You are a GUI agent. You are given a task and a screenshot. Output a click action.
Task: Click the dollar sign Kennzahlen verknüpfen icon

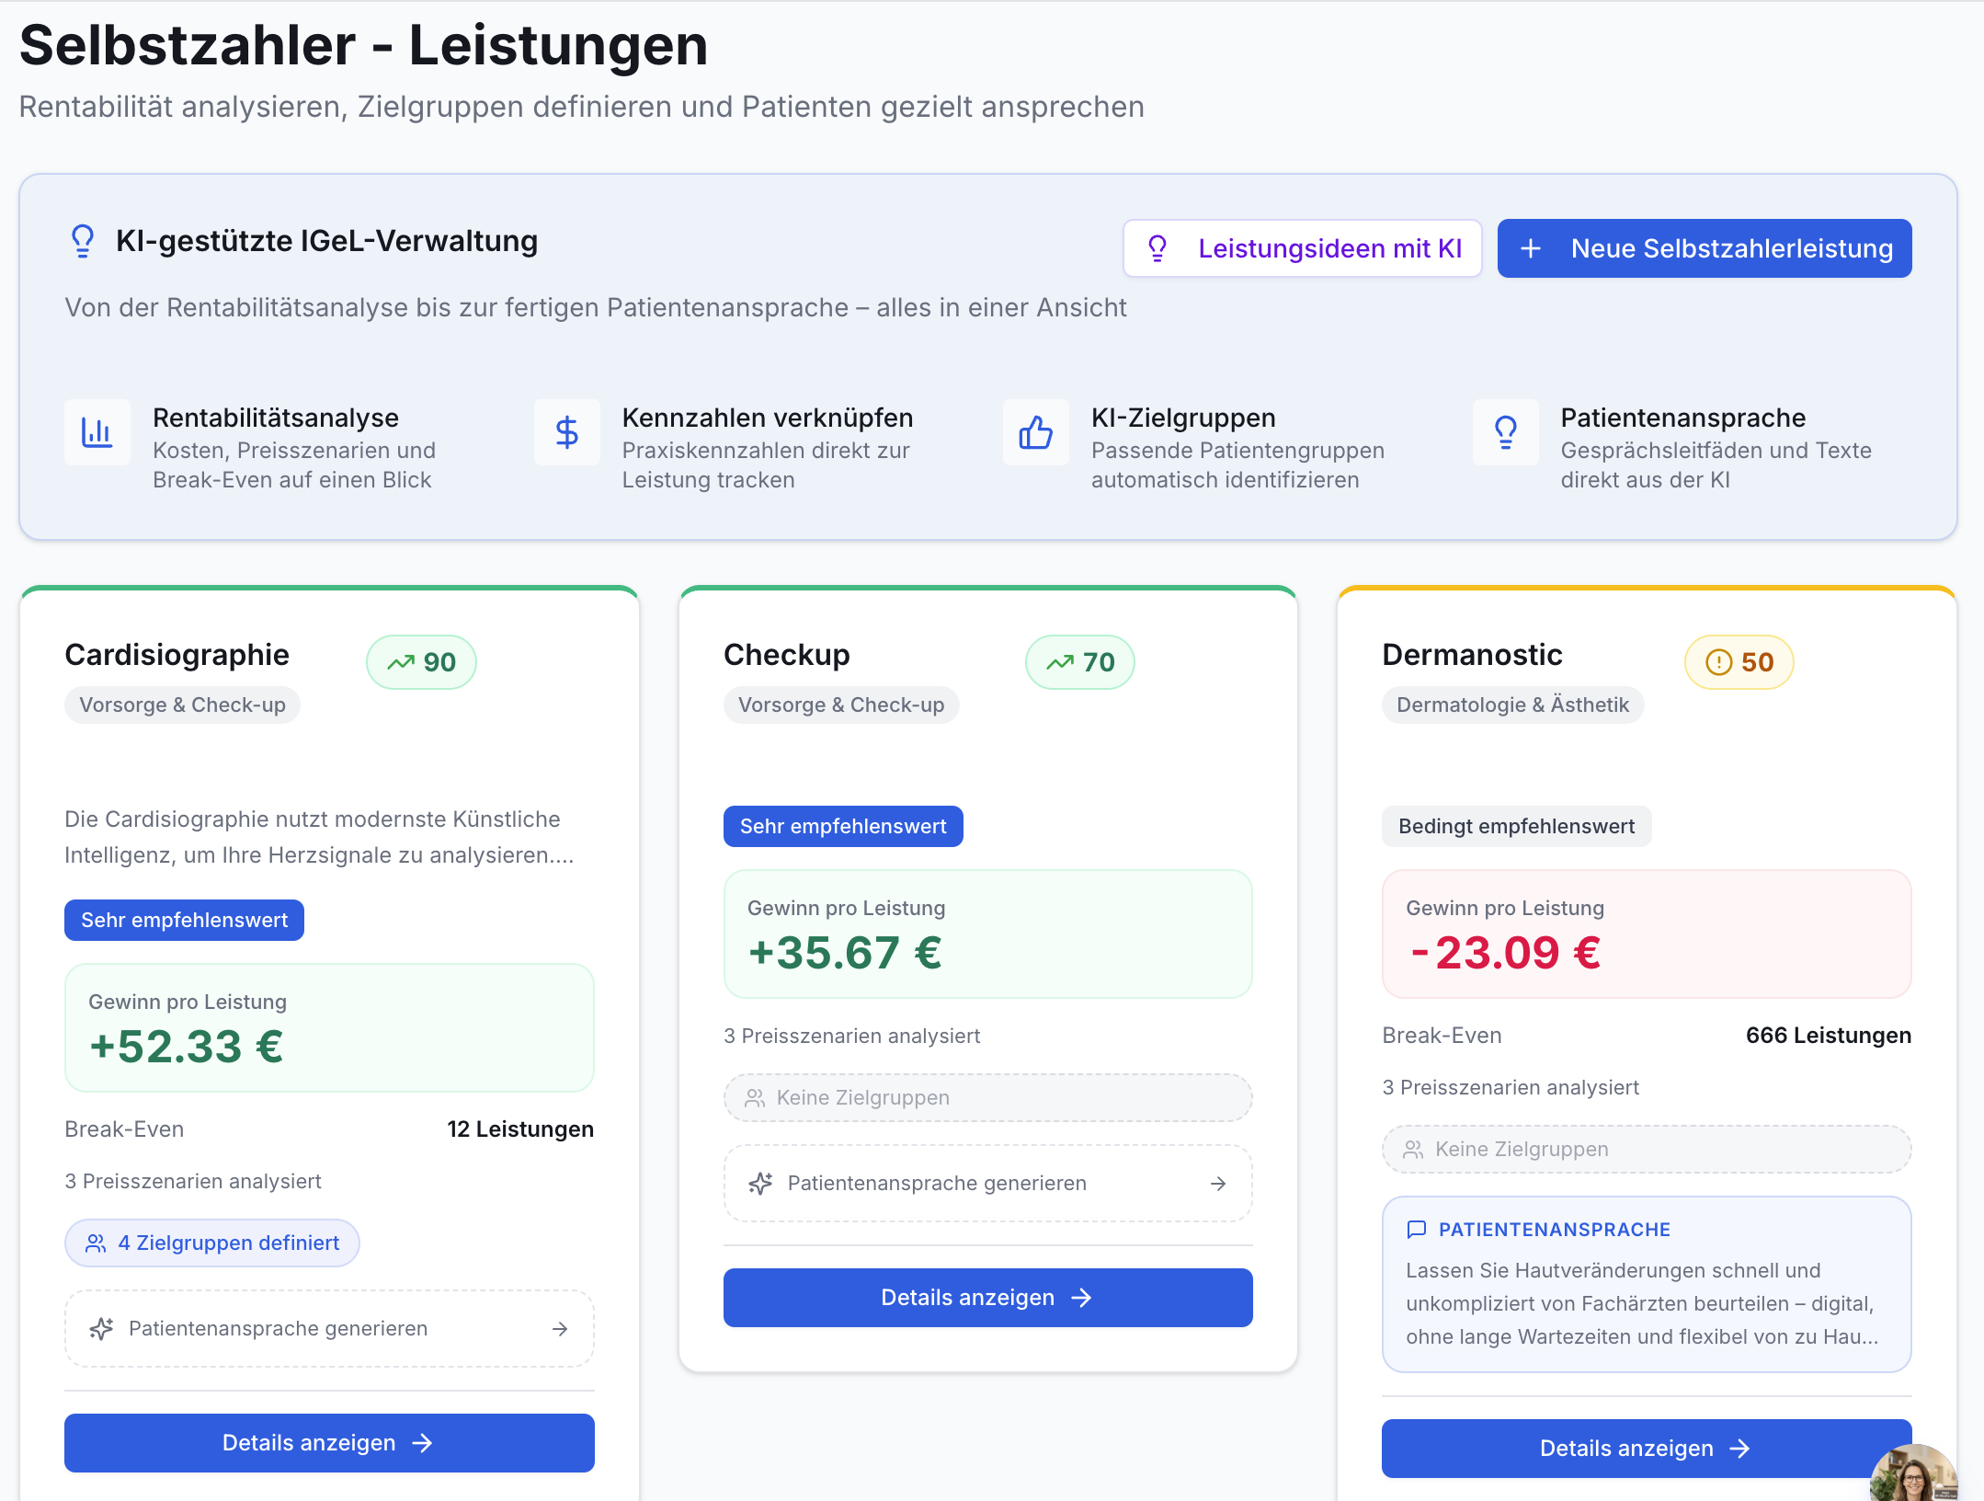click(567, 432)
